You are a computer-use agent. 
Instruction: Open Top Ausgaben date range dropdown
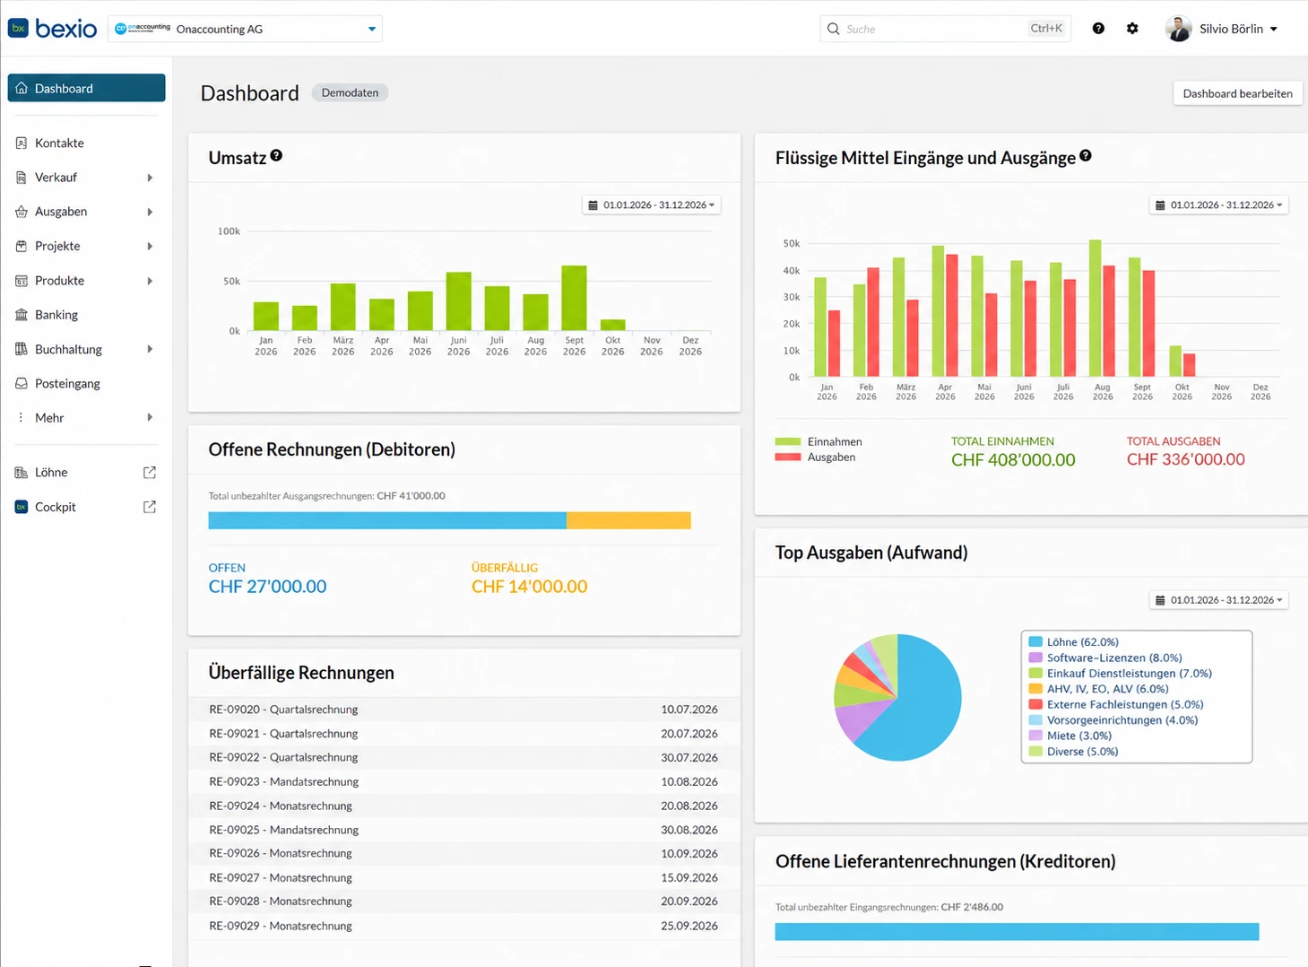1218,599
